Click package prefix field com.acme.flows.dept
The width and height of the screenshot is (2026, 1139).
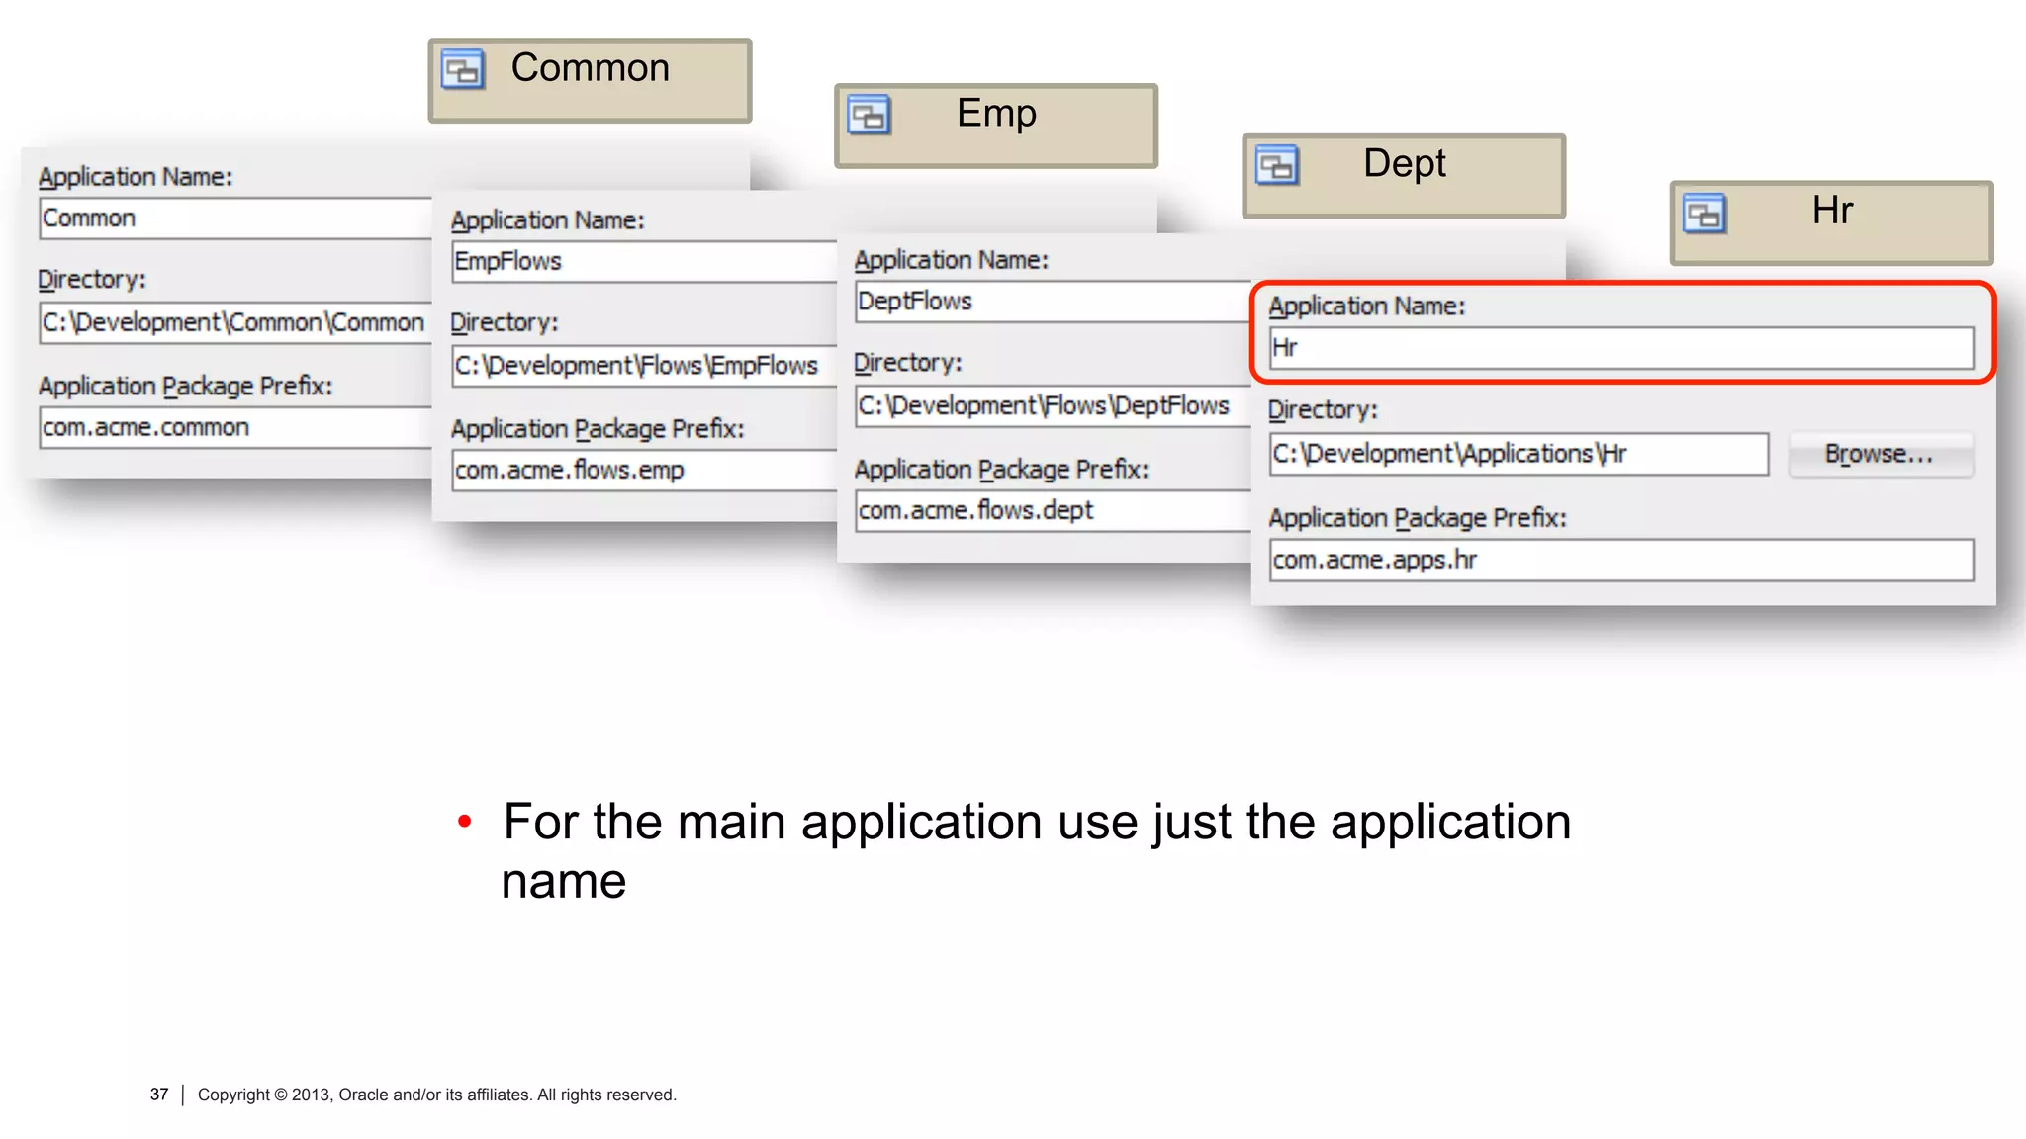[x=1053, y=511]
